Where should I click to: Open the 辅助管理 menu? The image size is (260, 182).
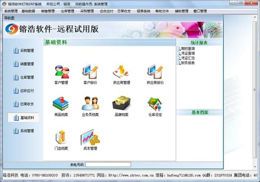[182, 11]
